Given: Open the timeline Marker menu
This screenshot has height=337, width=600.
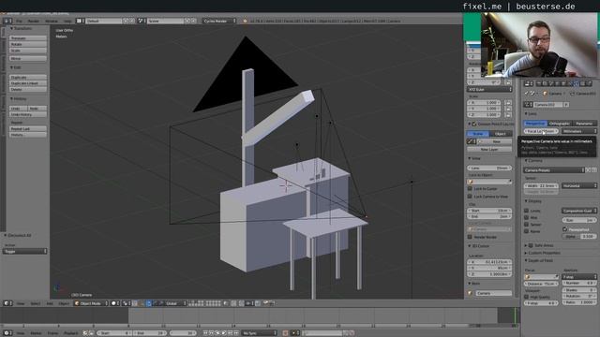Looking at the screenshot, I should tap(36, 333).
